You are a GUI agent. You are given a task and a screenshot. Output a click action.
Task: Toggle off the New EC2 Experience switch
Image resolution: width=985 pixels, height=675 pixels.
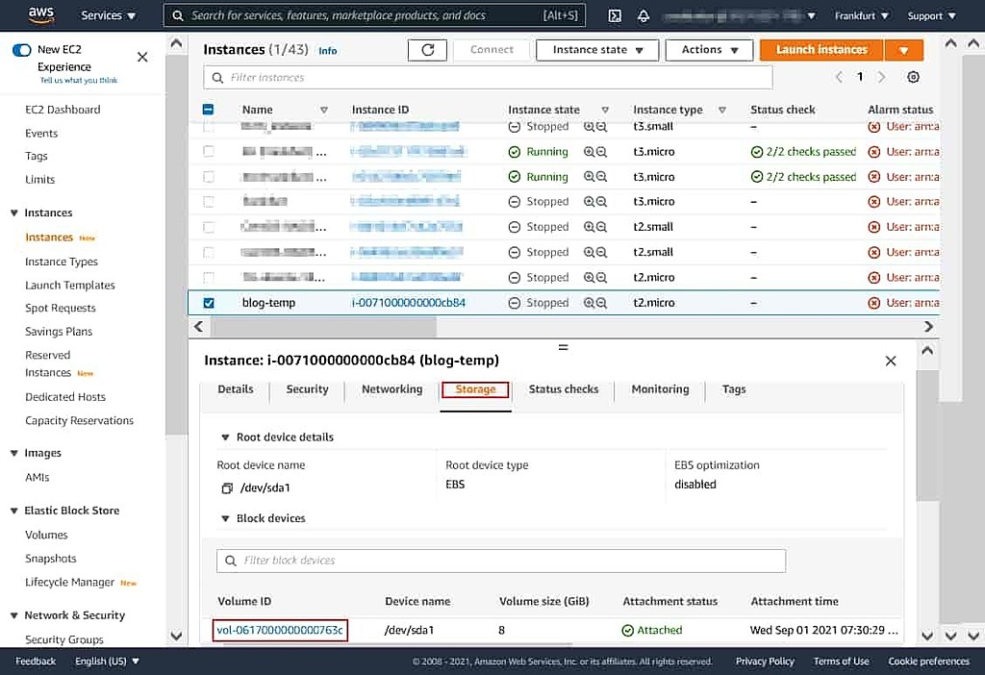coord(21,48)
